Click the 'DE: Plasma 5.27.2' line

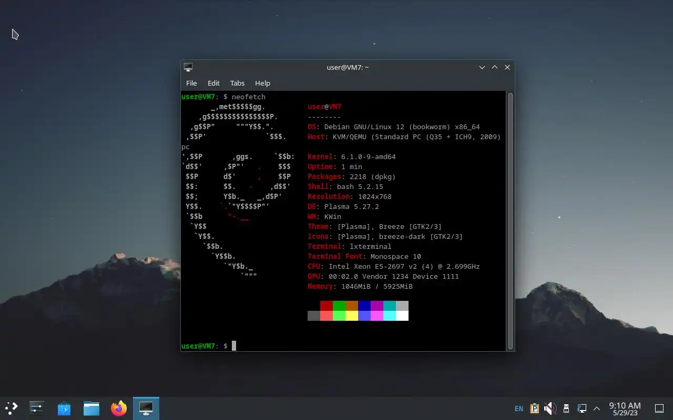click(343, 206)
